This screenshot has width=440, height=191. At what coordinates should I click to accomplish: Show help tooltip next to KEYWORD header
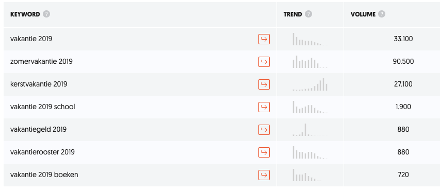click(x=46, y=14)
